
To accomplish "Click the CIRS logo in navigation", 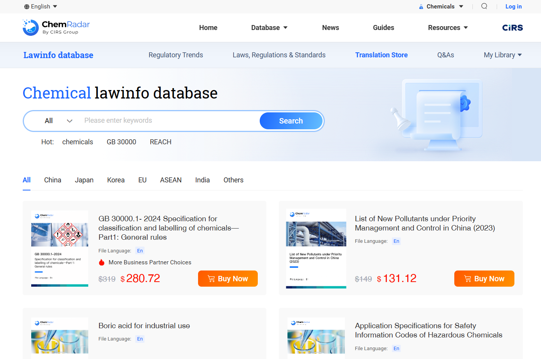I will (512, 28).
